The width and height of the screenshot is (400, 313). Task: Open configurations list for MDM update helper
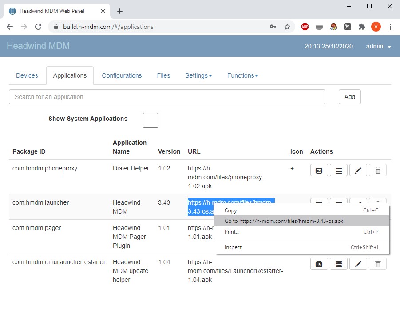pyautogui.click(x=339, y=264)
